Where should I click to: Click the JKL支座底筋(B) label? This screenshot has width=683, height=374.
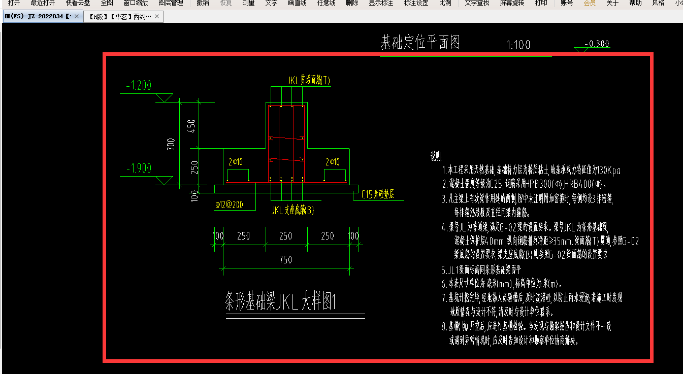click(x=293, y=210)
